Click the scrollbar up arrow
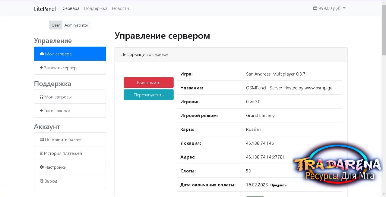 point(384,2)
